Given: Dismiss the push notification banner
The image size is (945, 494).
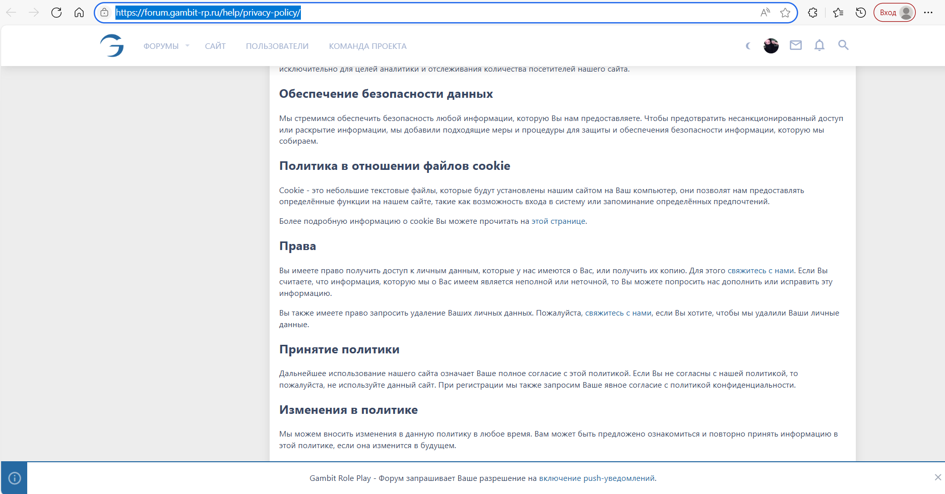Looking at the screenshot, I should coord(937,477).
